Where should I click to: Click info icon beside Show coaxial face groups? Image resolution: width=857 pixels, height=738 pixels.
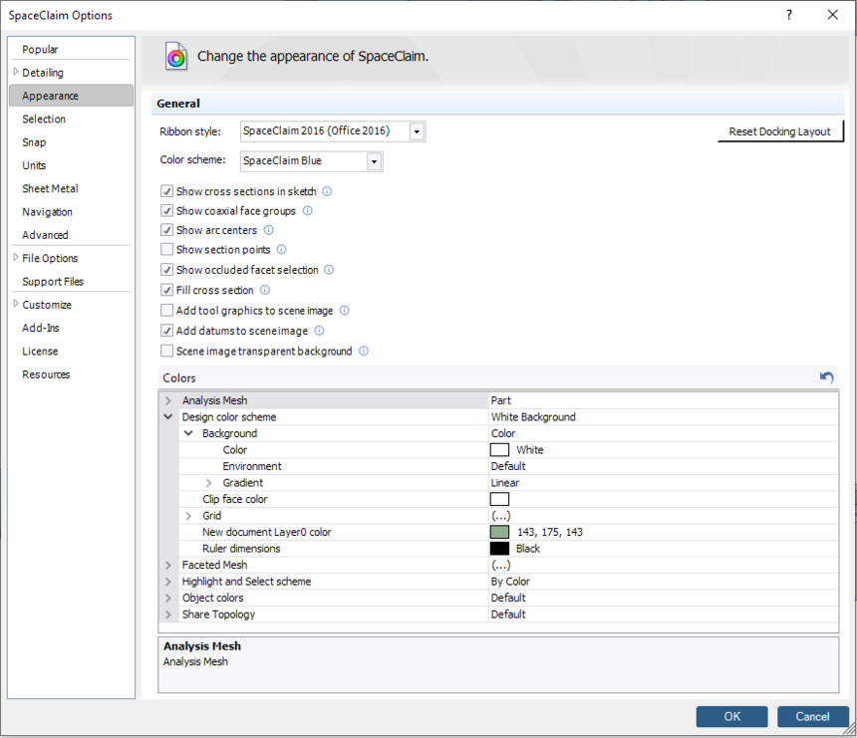pyautogui.click(x=308, y=211)
